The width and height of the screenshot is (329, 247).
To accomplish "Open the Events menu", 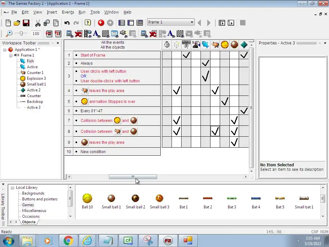I will [x=68, y=12].
